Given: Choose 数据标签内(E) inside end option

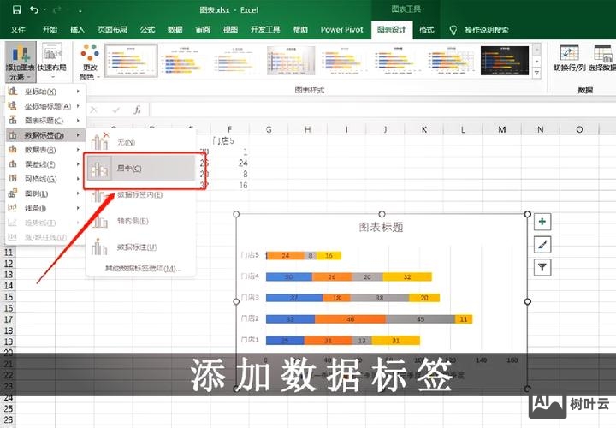Looking at the screenshot, I should (141, 194).
